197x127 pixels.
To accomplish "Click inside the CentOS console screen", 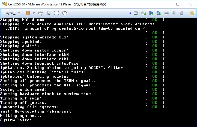I will click(x=98, y=72).
